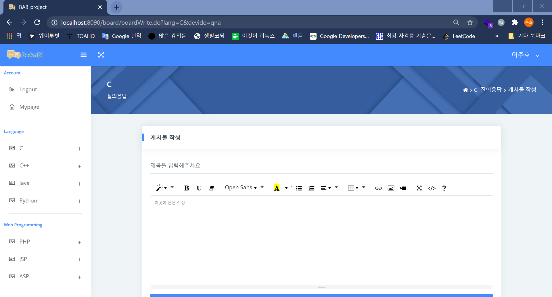Open the 앱 apps shortcut
Viewport: 552px width, 297px height.
pyautogui.click(x=14, y=36)
